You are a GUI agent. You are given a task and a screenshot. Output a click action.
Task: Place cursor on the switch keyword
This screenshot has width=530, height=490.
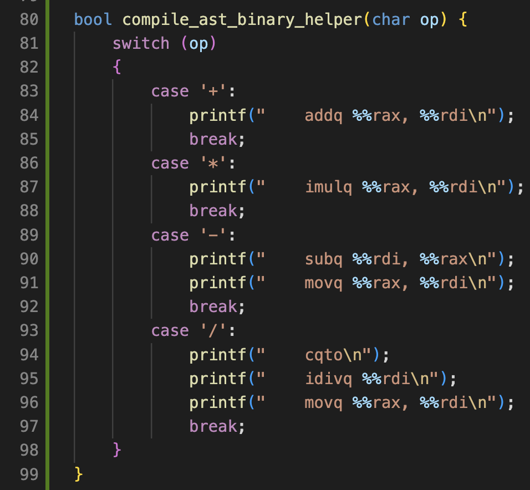141,44
